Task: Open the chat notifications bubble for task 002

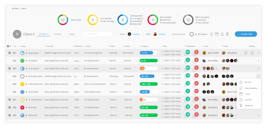Action: [187, 60]
